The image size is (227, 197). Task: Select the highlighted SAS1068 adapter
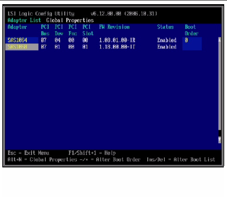[22, 47]
